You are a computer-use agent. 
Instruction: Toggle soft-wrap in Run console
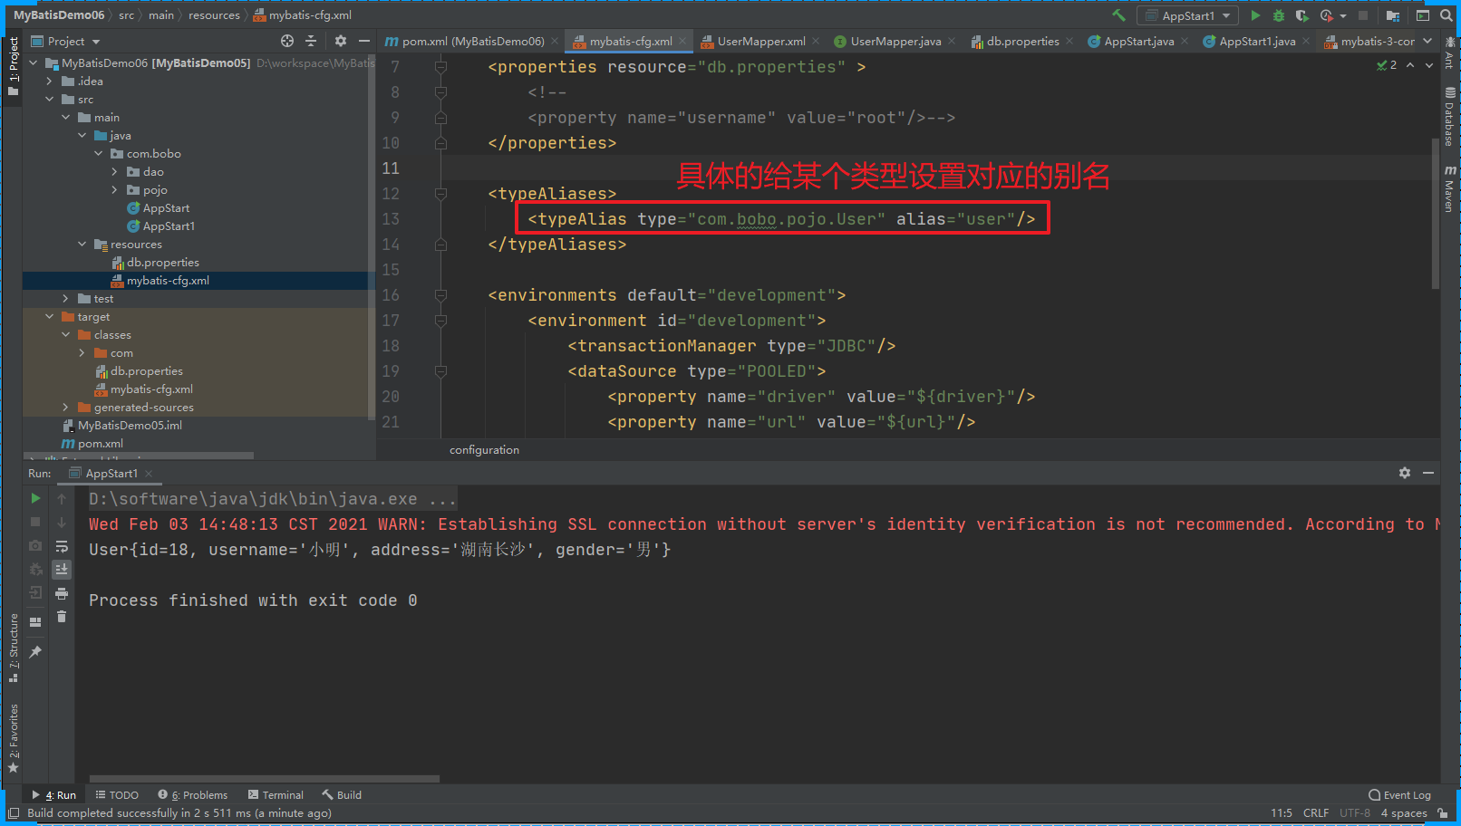(62, 546)
